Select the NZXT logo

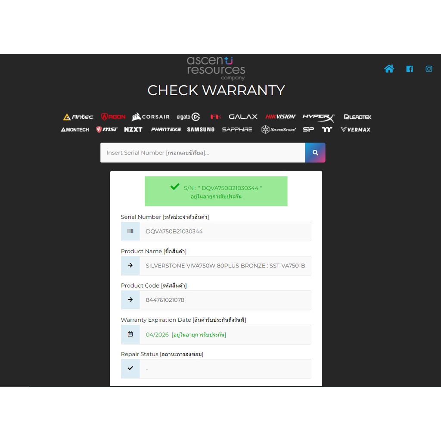[133, 129]
